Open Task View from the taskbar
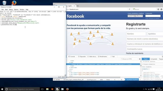This screenshot has height=91, width=163. 42,89
